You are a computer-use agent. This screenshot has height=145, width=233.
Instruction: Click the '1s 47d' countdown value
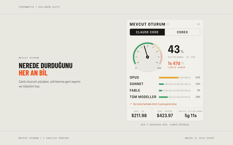click(174, 63)
